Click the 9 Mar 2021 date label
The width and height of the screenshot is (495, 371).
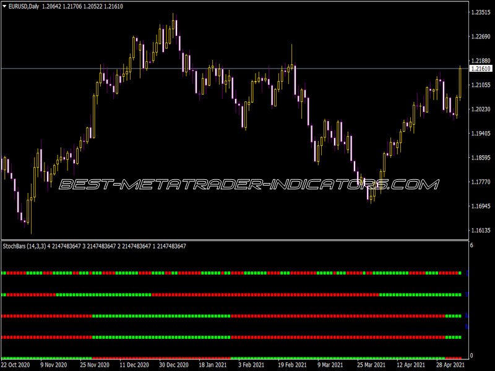[330, 365]
